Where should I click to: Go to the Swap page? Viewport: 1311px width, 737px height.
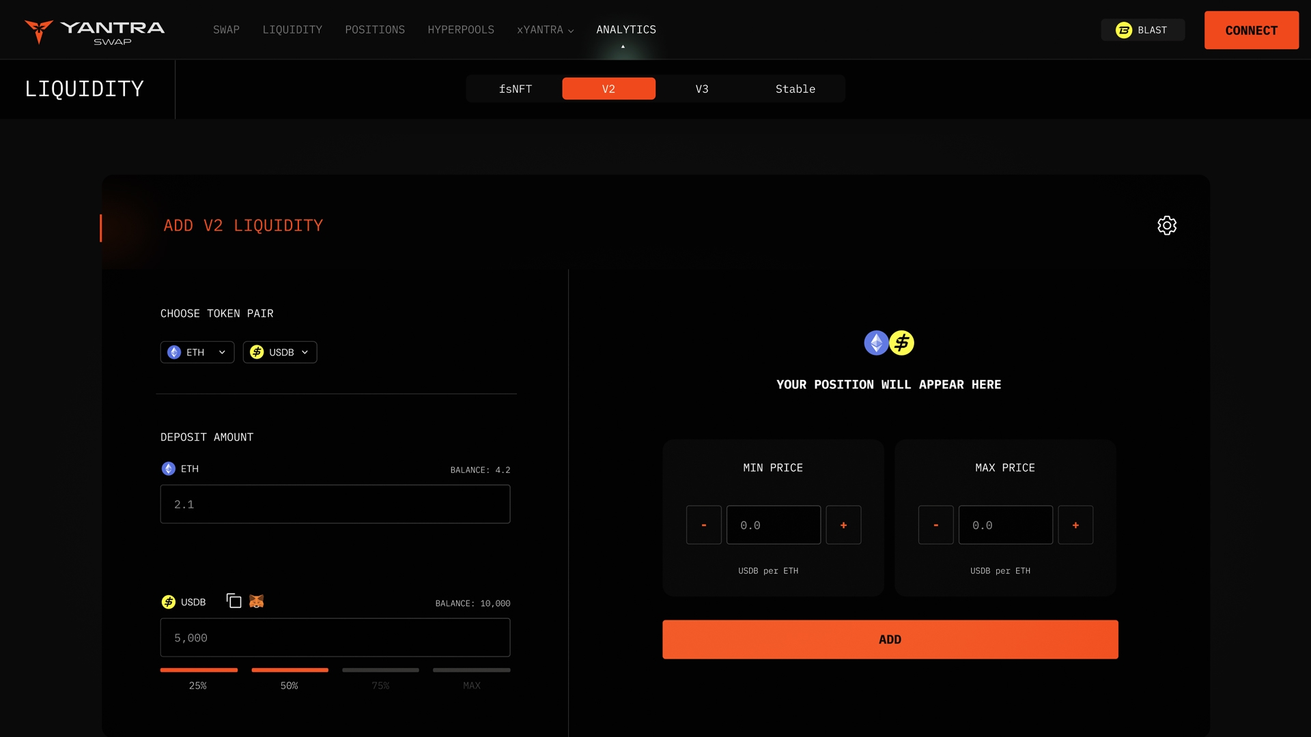[x=226, y=30]
